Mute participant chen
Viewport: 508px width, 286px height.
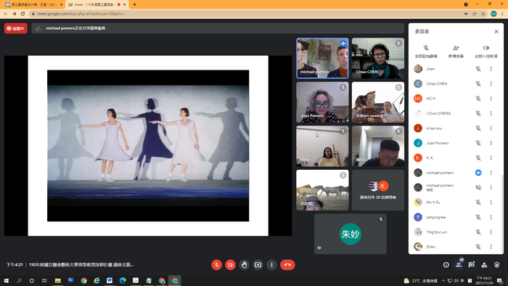pos(478,69)
